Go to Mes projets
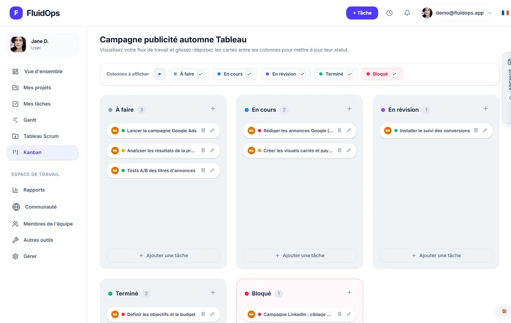The height and width of the screenshot is (323, 511). (43, 87)
